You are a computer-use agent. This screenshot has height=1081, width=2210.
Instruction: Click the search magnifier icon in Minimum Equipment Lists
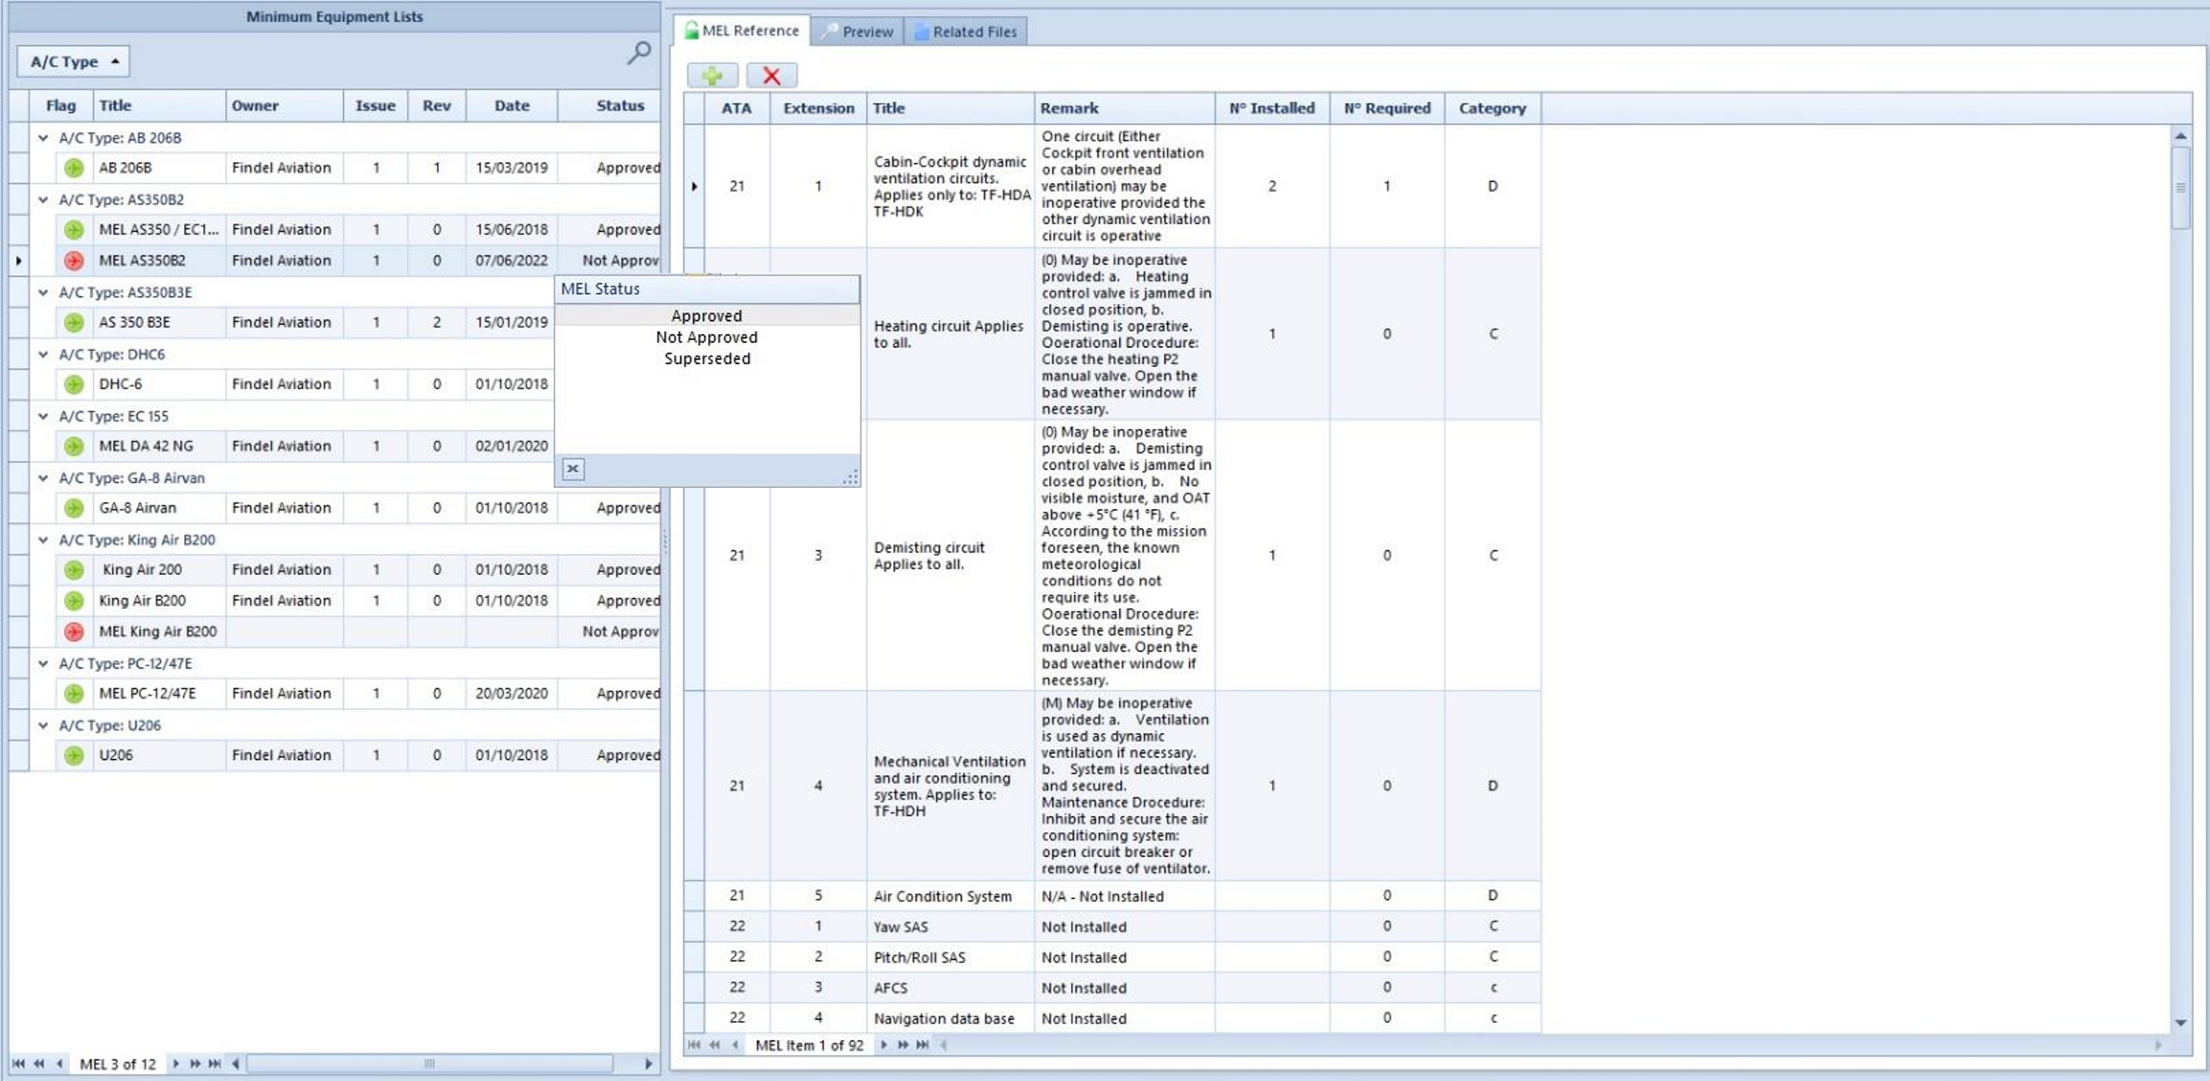pos(639,53)
